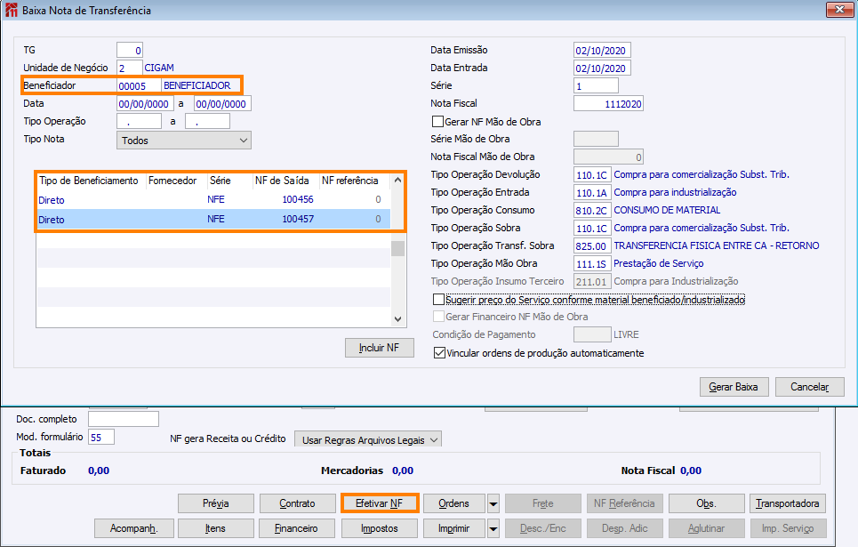Click the Mod. formulário field 55

[101, 437]
